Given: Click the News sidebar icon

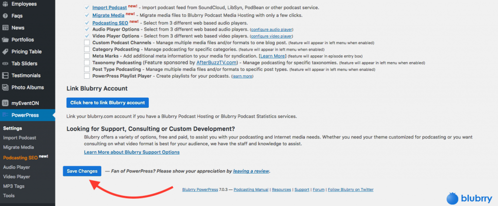Looking at the screenshot, I should pos(5,28).
